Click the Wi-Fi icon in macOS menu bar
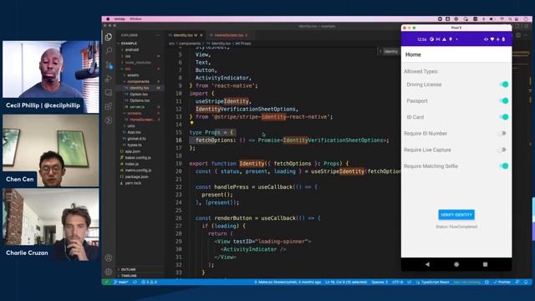This screenshot has height=301, width=535. [502, 19]
